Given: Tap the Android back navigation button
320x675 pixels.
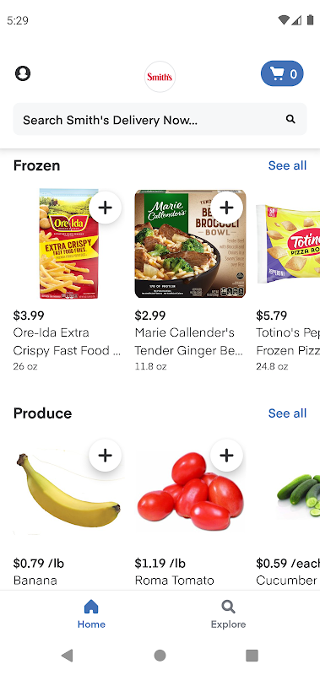Looking at the screenshot, I should pyautogui.click(x=67, y=656).
